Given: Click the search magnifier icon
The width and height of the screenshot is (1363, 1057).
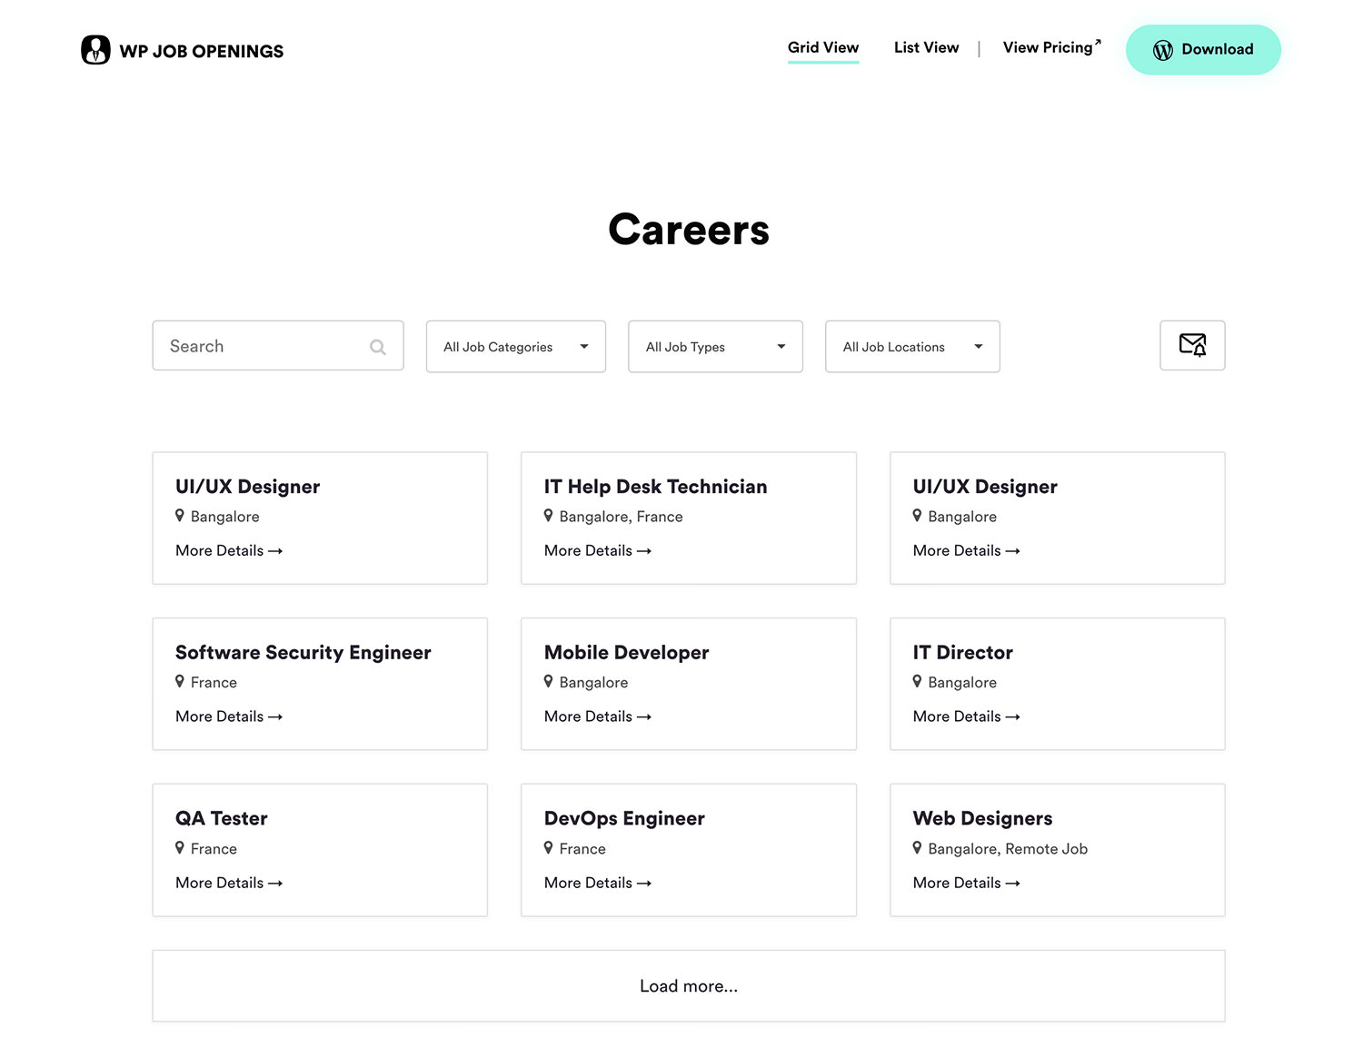Looking at the screenshot, I should coord(378,347).
